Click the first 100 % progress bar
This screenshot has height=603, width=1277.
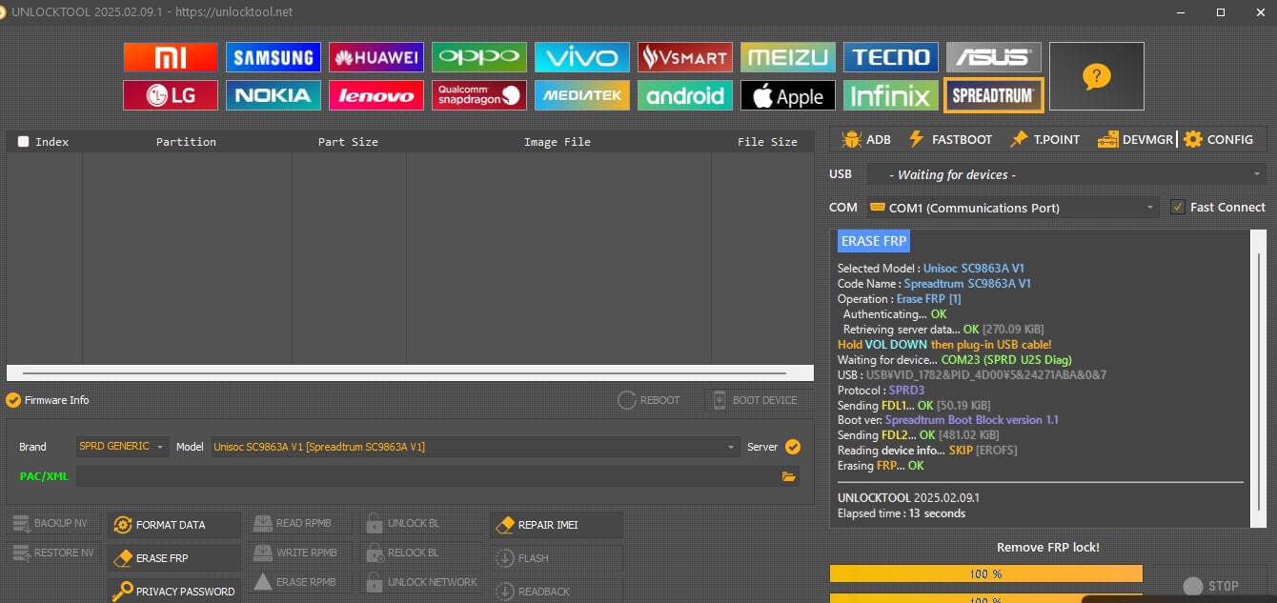(x=985, y=573)
